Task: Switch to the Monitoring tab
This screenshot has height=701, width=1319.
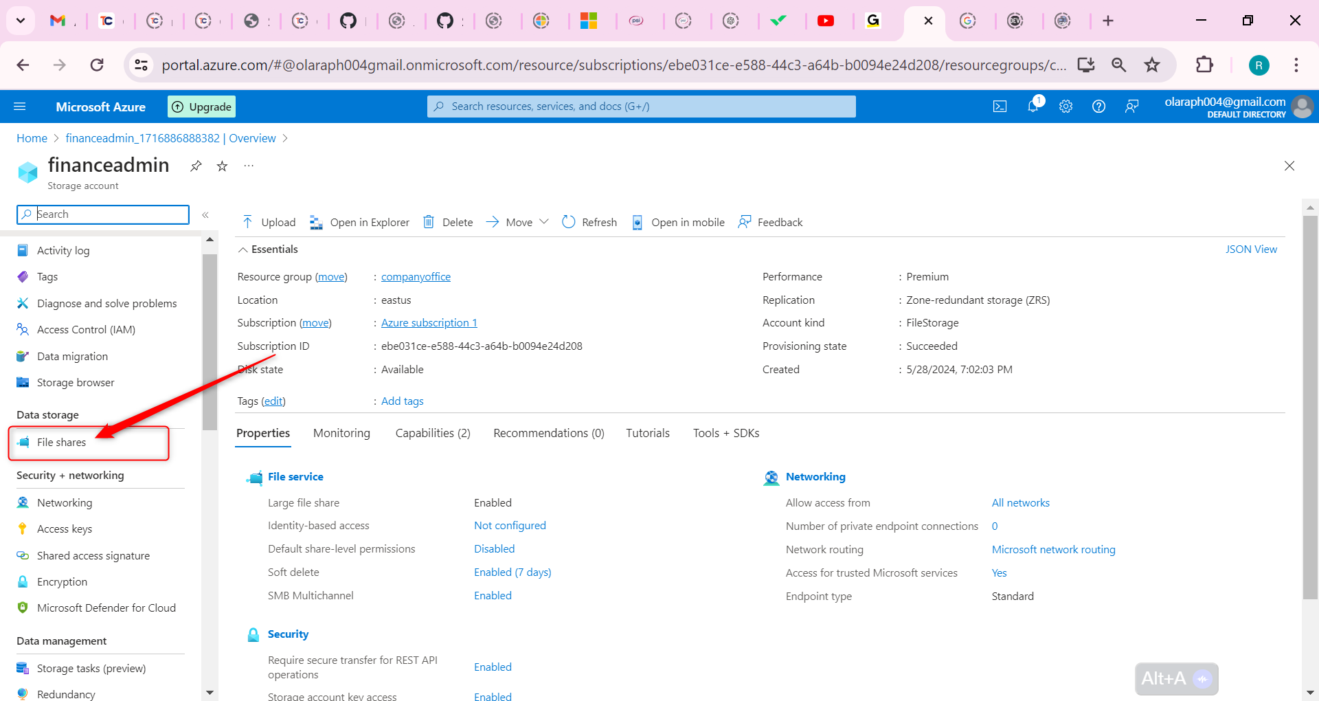Action: 341,433
